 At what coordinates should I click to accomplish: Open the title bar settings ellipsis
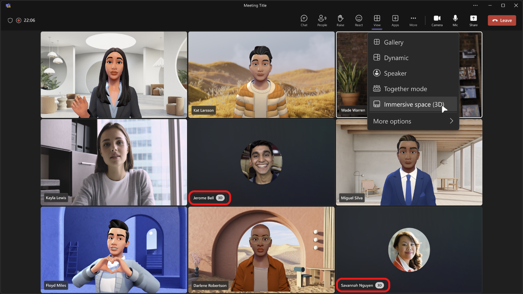pyautogui.click(x=475, y=5)
